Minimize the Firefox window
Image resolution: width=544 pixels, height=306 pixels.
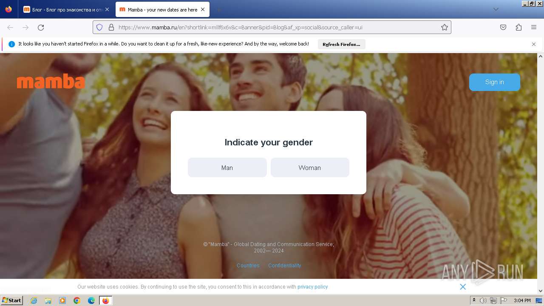[x=525, y=3]
